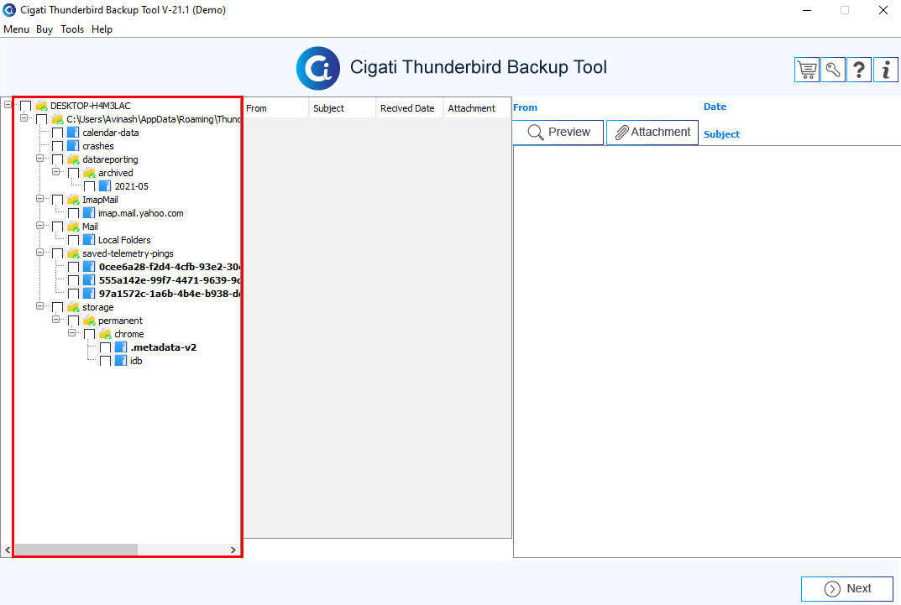Viewport: 901px width, 605px height.
Task: Open the shopping cart buy icon
Action: (807, 70)
